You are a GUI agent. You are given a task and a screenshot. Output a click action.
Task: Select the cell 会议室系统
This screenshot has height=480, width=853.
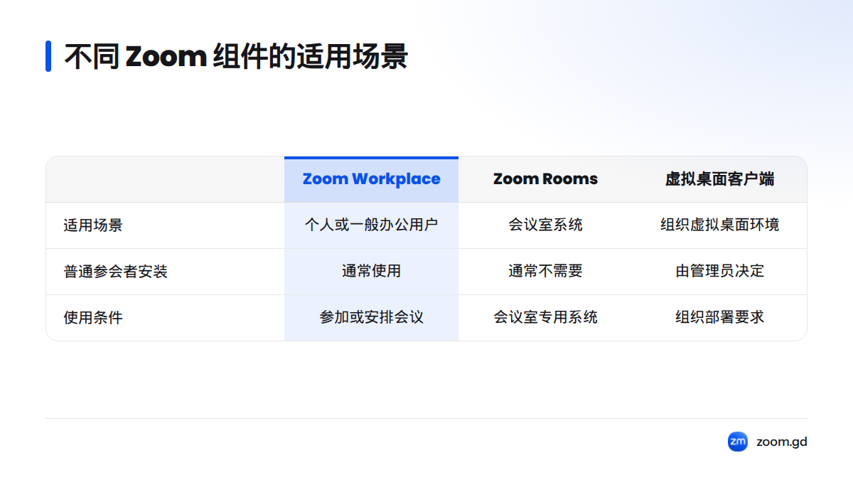click(546, 225)
